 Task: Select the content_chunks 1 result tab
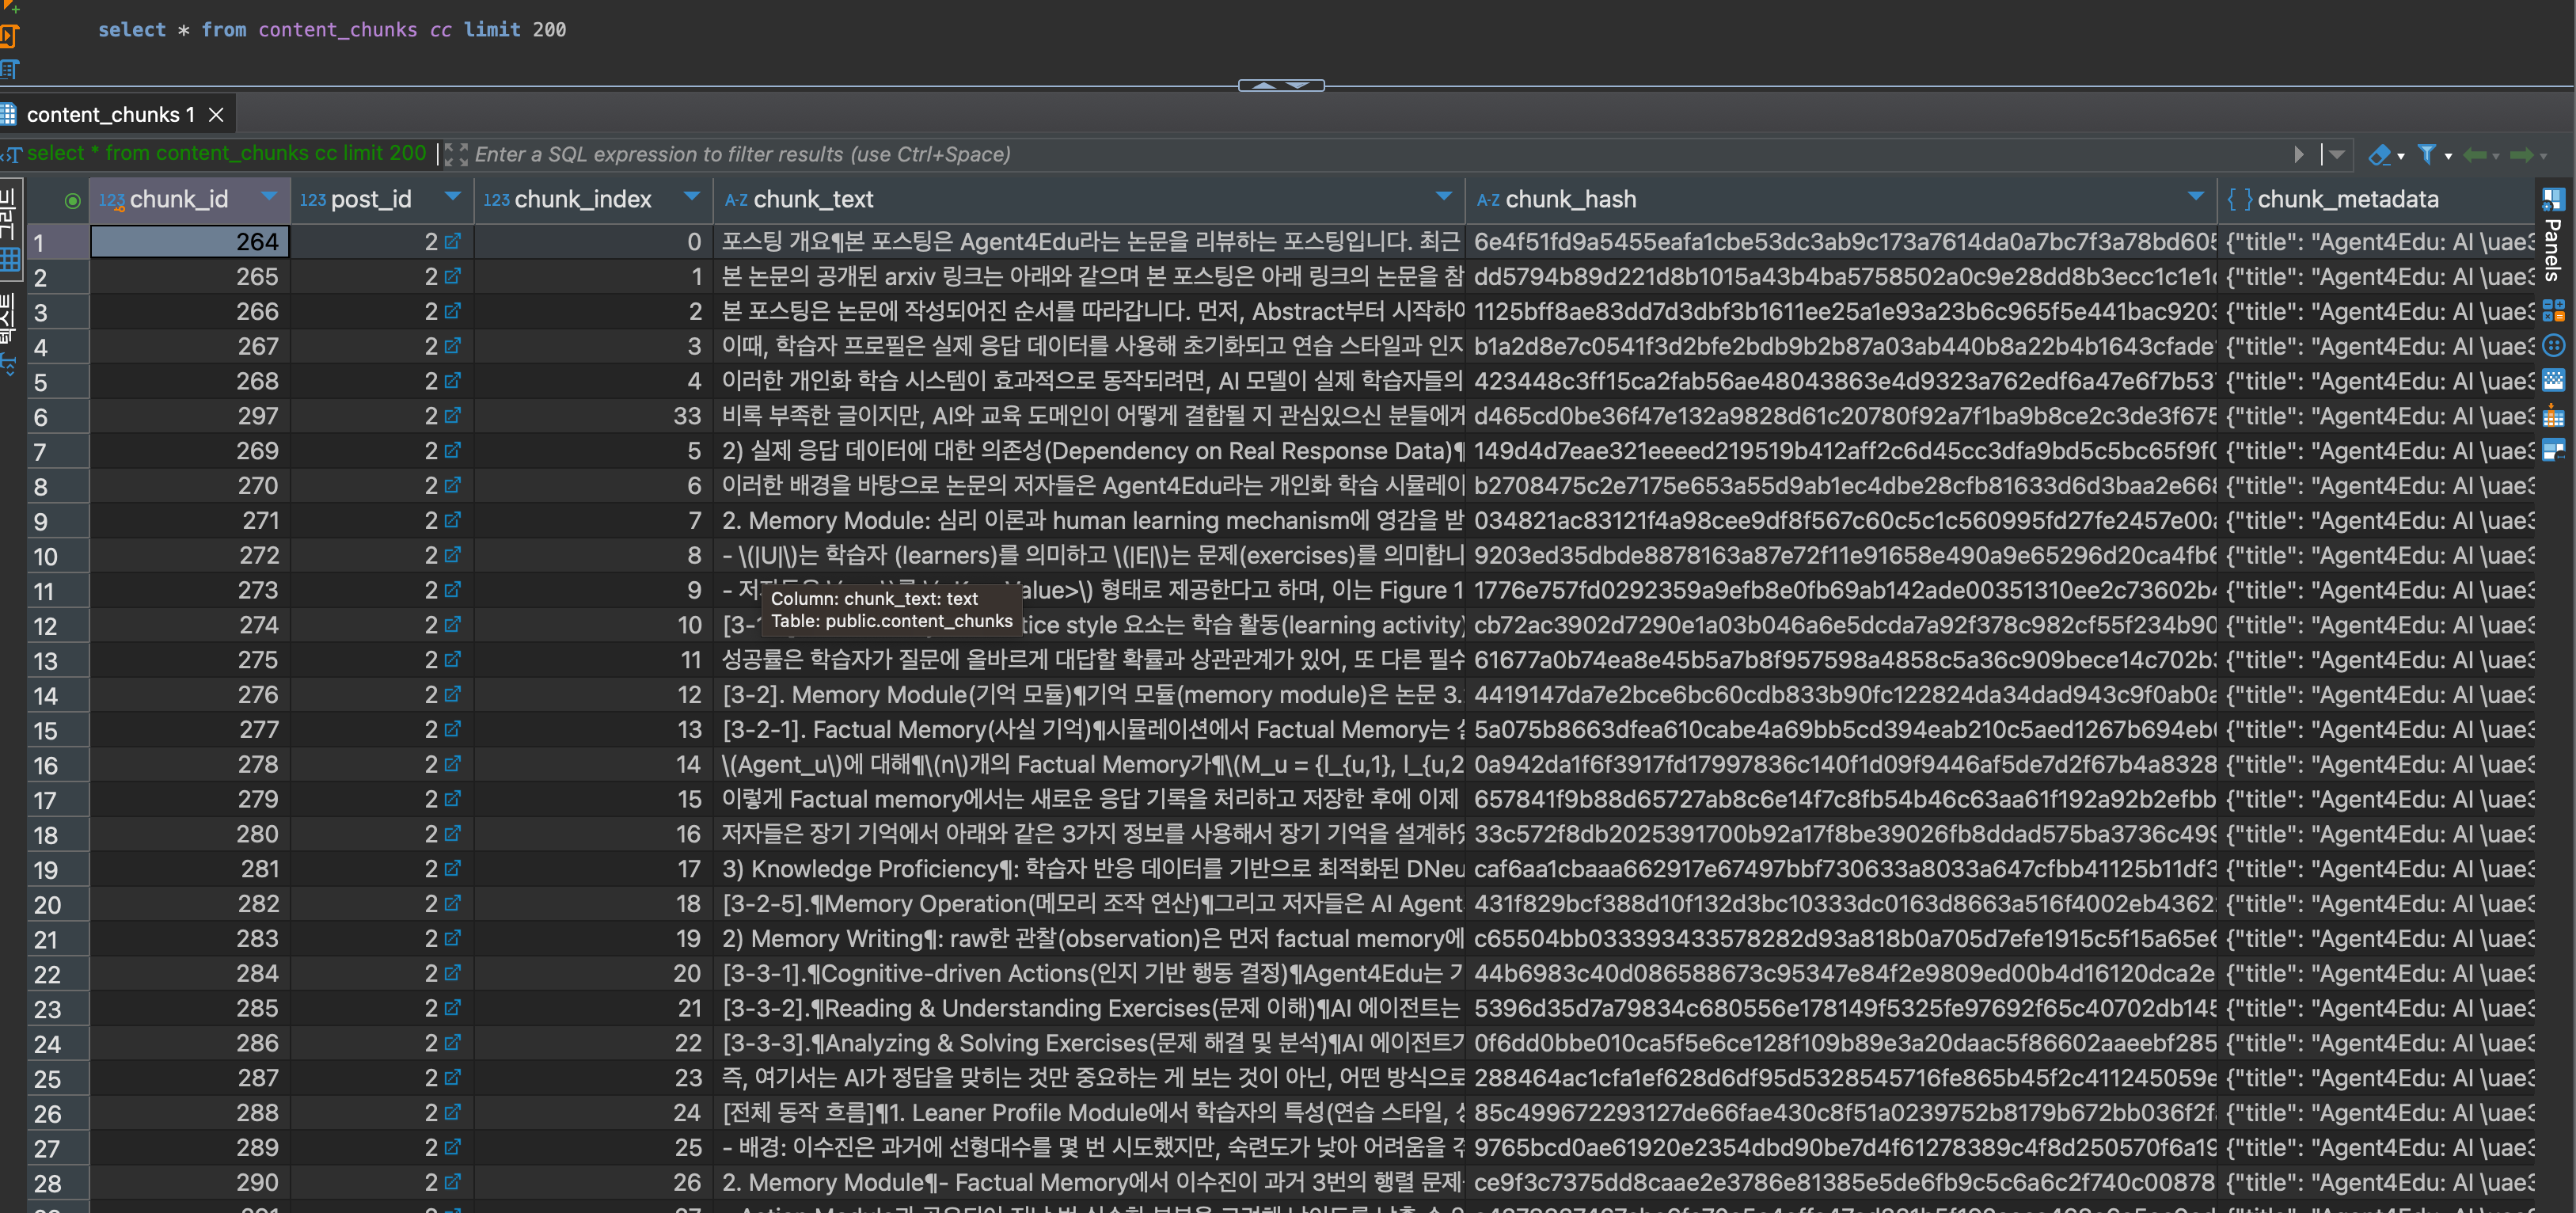click(x=110, y=115)
